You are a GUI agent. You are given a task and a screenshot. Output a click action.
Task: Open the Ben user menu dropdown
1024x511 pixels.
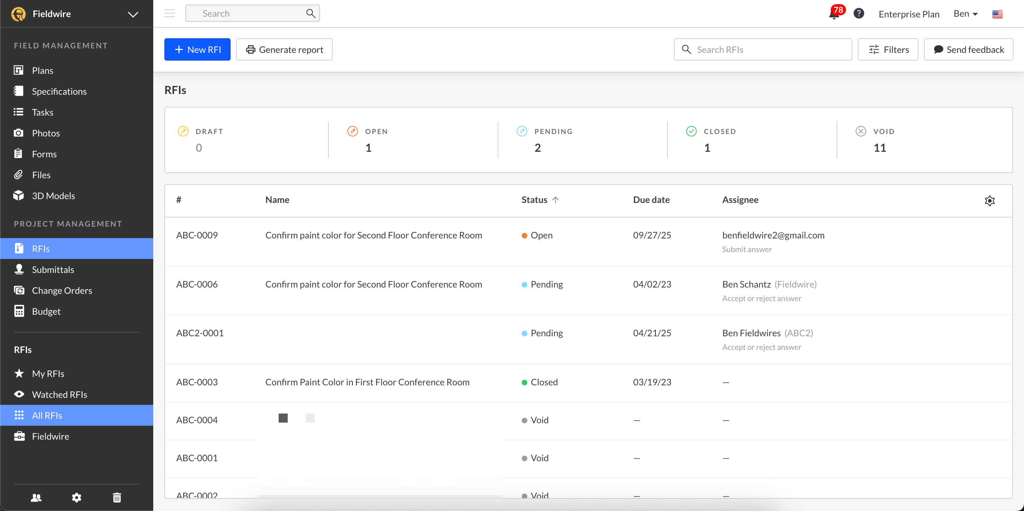click(x=965, y=14)
